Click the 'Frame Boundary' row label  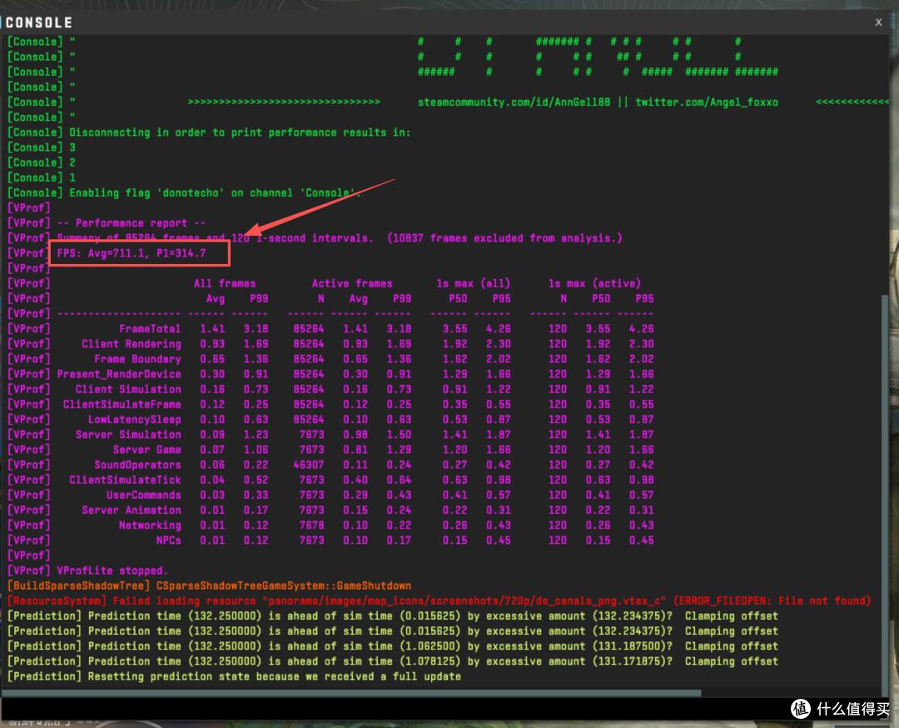click(137, 359)
